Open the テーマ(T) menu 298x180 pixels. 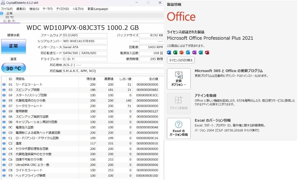47,9
